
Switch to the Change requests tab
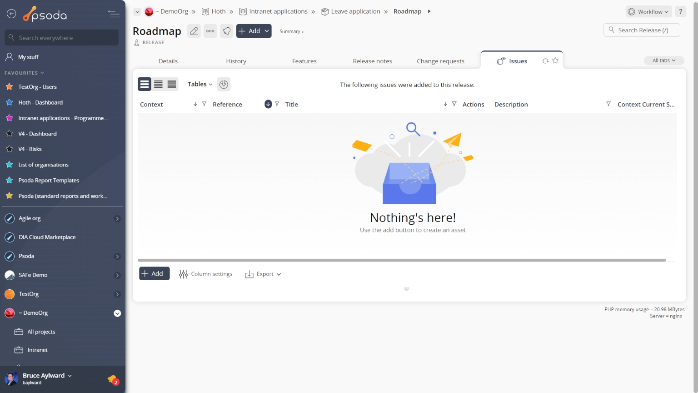[x=441, y=61]
